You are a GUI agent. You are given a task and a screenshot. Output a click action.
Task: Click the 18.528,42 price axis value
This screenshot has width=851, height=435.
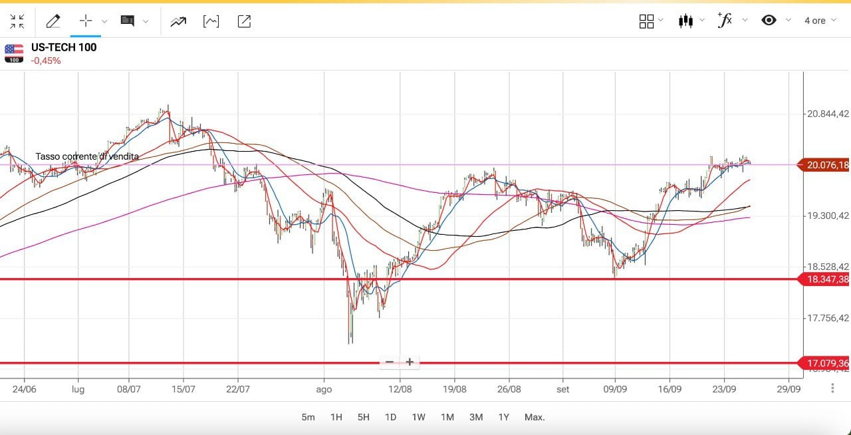tap(828, 267)
